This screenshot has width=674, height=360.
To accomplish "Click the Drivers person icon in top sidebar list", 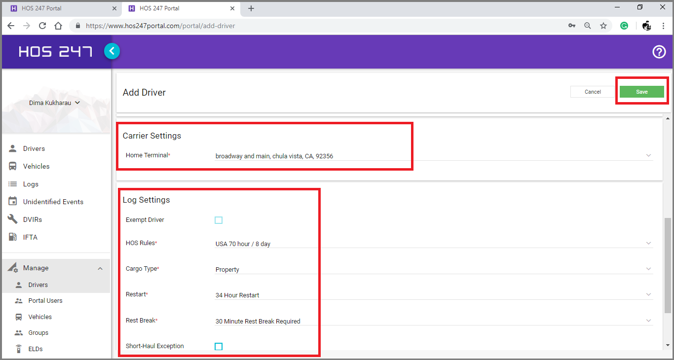I will pyautogui.click(x=13, y=148).
